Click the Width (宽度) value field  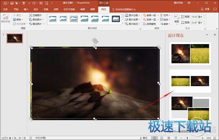(197, 23)
